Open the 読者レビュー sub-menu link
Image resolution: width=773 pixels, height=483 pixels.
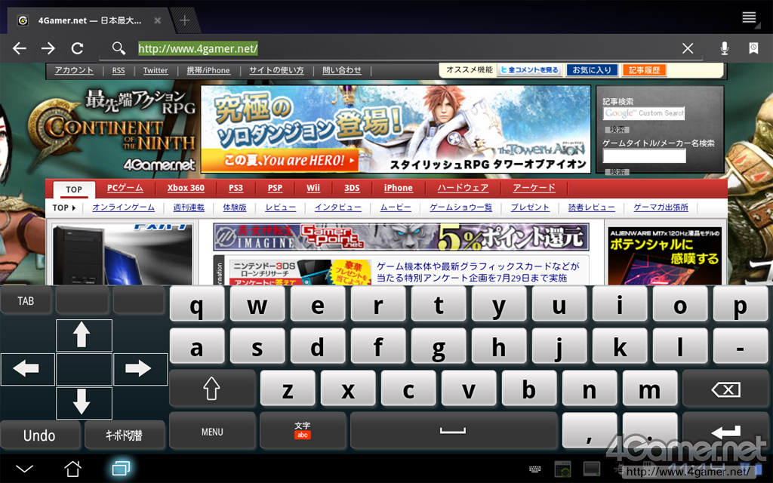(x=592, y=208)
